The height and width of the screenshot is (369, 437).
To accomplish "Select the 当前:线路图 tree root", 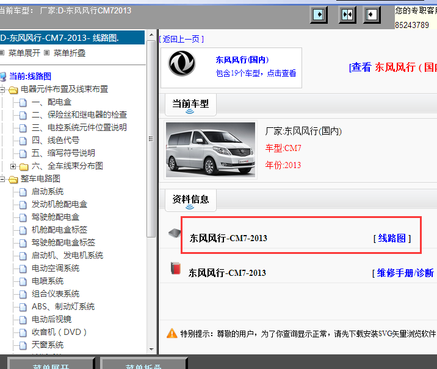I will [30, 76].
